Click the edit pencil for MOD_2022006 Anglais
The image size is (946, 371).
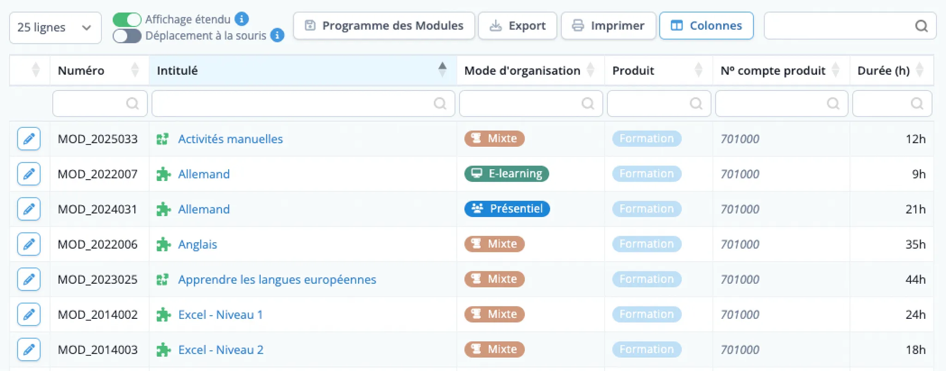point(29,244)
